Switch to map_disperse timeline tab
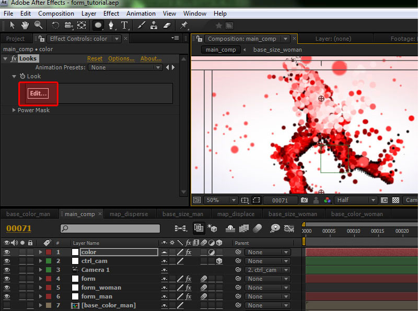The width and height of the screenshot is (419, 311). [x=129, y=214]
